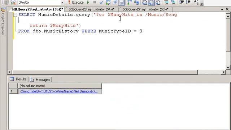Viewport: 231px width, 130px height.
Task: Click the Cancel Executing Query stop icon
Action: click(x=95, y=2)
